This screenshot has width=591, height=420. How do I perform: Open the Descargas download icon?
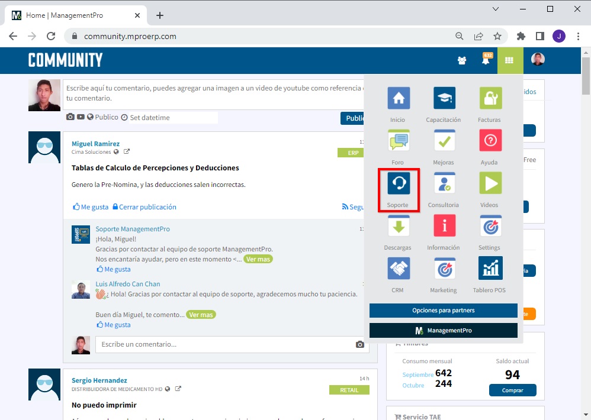399,226
